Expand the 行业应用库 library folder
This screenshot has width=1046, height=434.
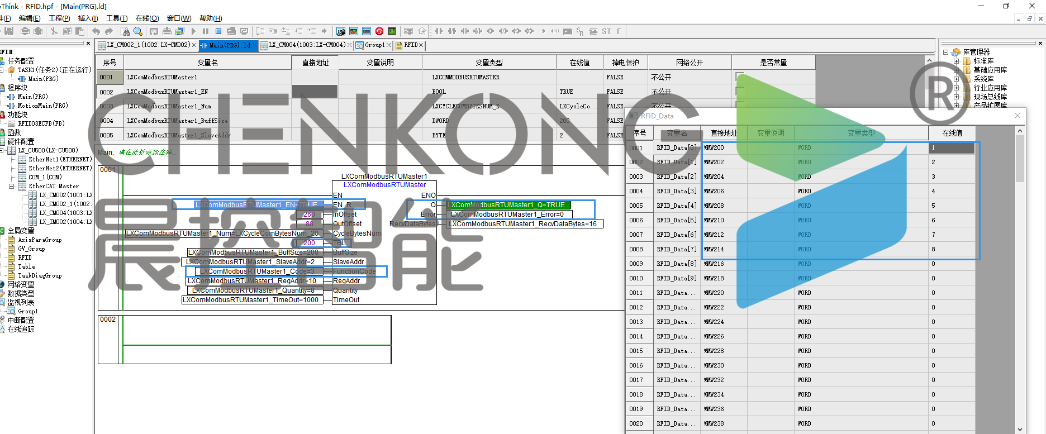(x=956, y=88)
